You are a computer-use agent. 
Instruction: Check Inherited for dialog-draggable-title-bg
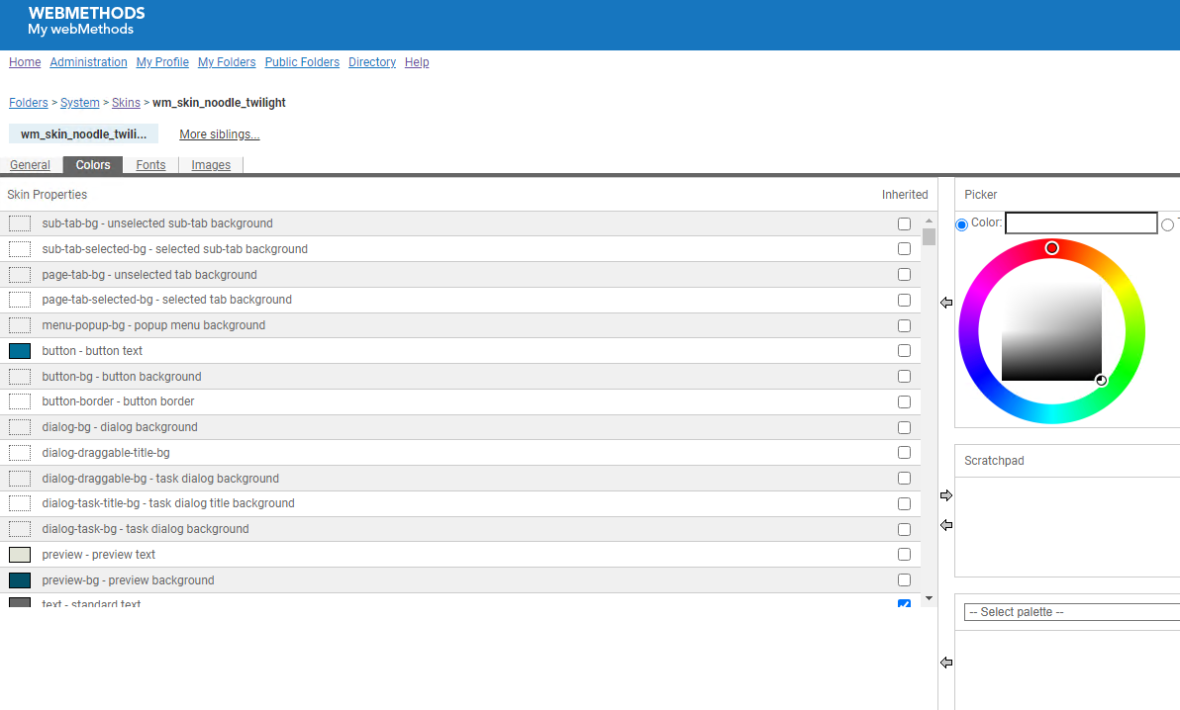coord(904,453)
